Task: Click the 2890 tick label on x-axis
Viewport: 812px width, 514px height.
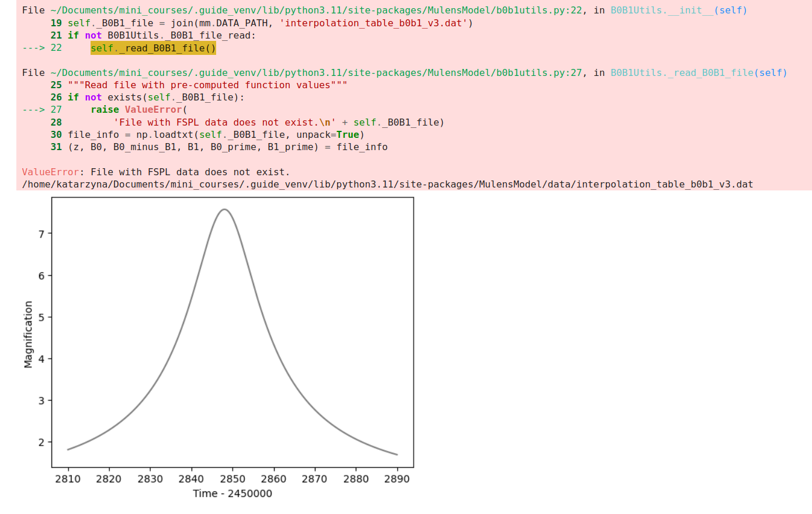Action: [x=397, y=479]
